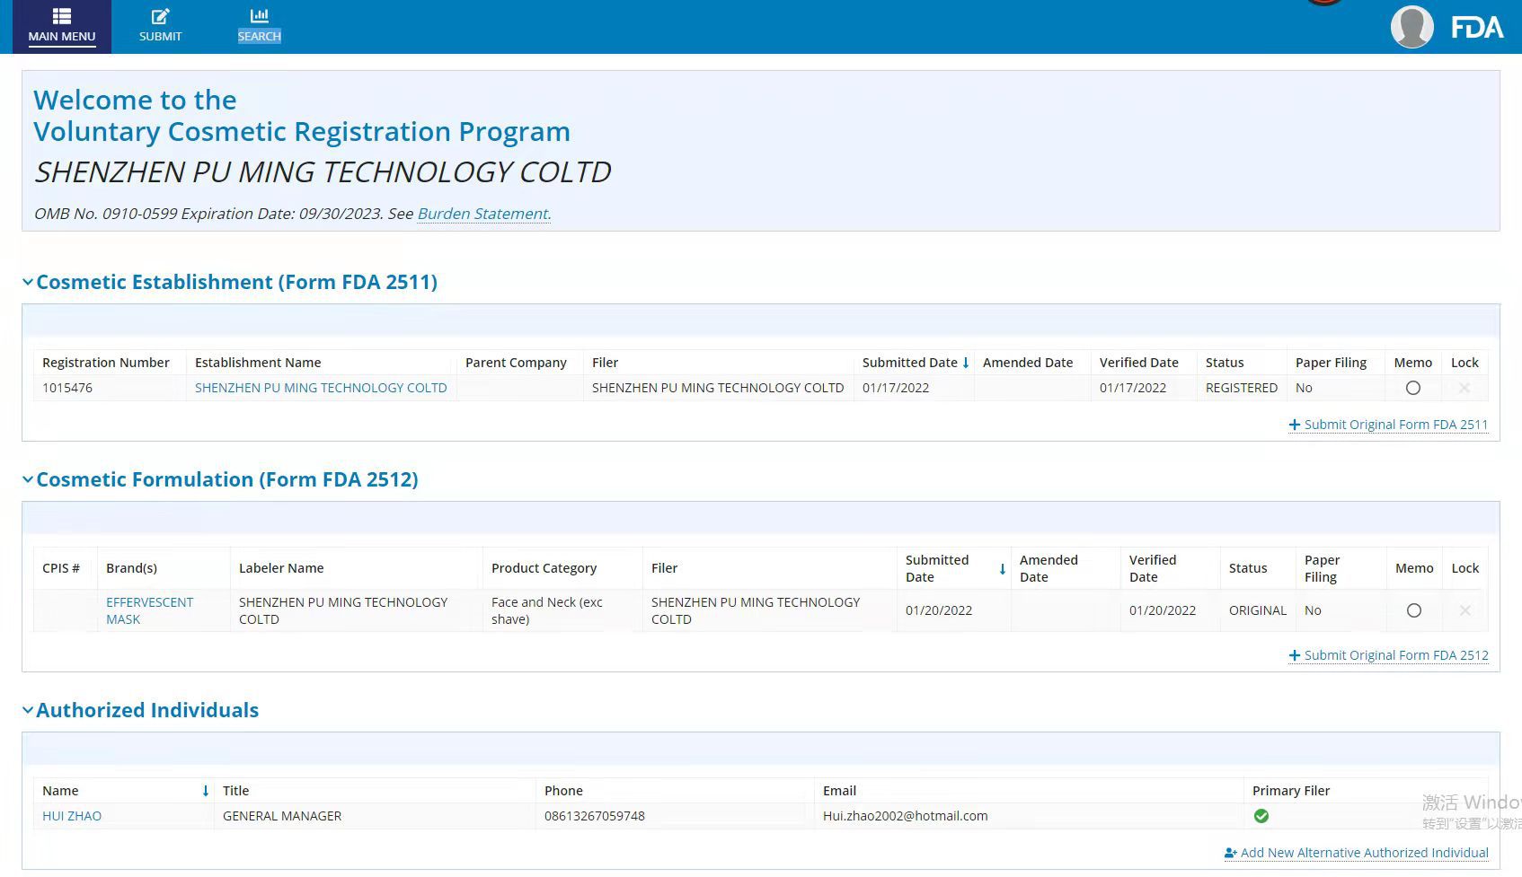Open the HUI ZHAO individual link
1522x877 pixels.
[x=72, y=816]
